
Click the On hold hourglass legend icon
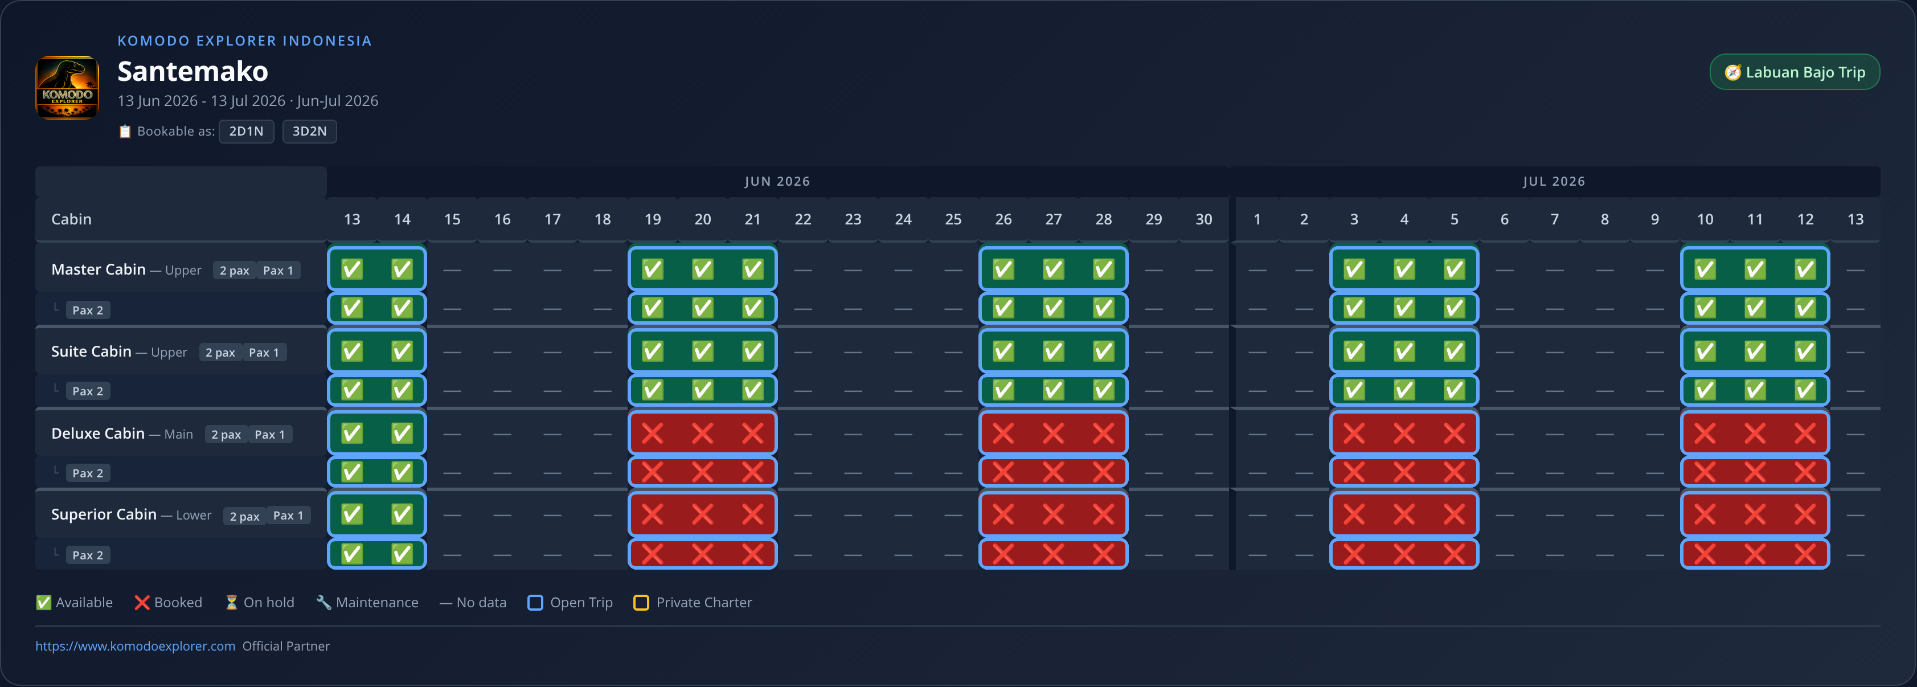pyautogui.click(x=231, y=603)
